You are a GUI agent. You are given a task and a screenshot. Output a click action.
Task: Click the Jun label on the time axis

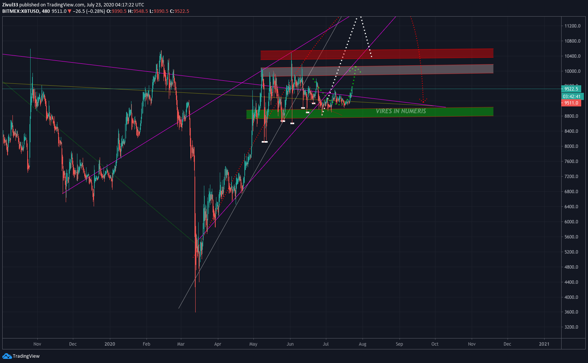290,344
